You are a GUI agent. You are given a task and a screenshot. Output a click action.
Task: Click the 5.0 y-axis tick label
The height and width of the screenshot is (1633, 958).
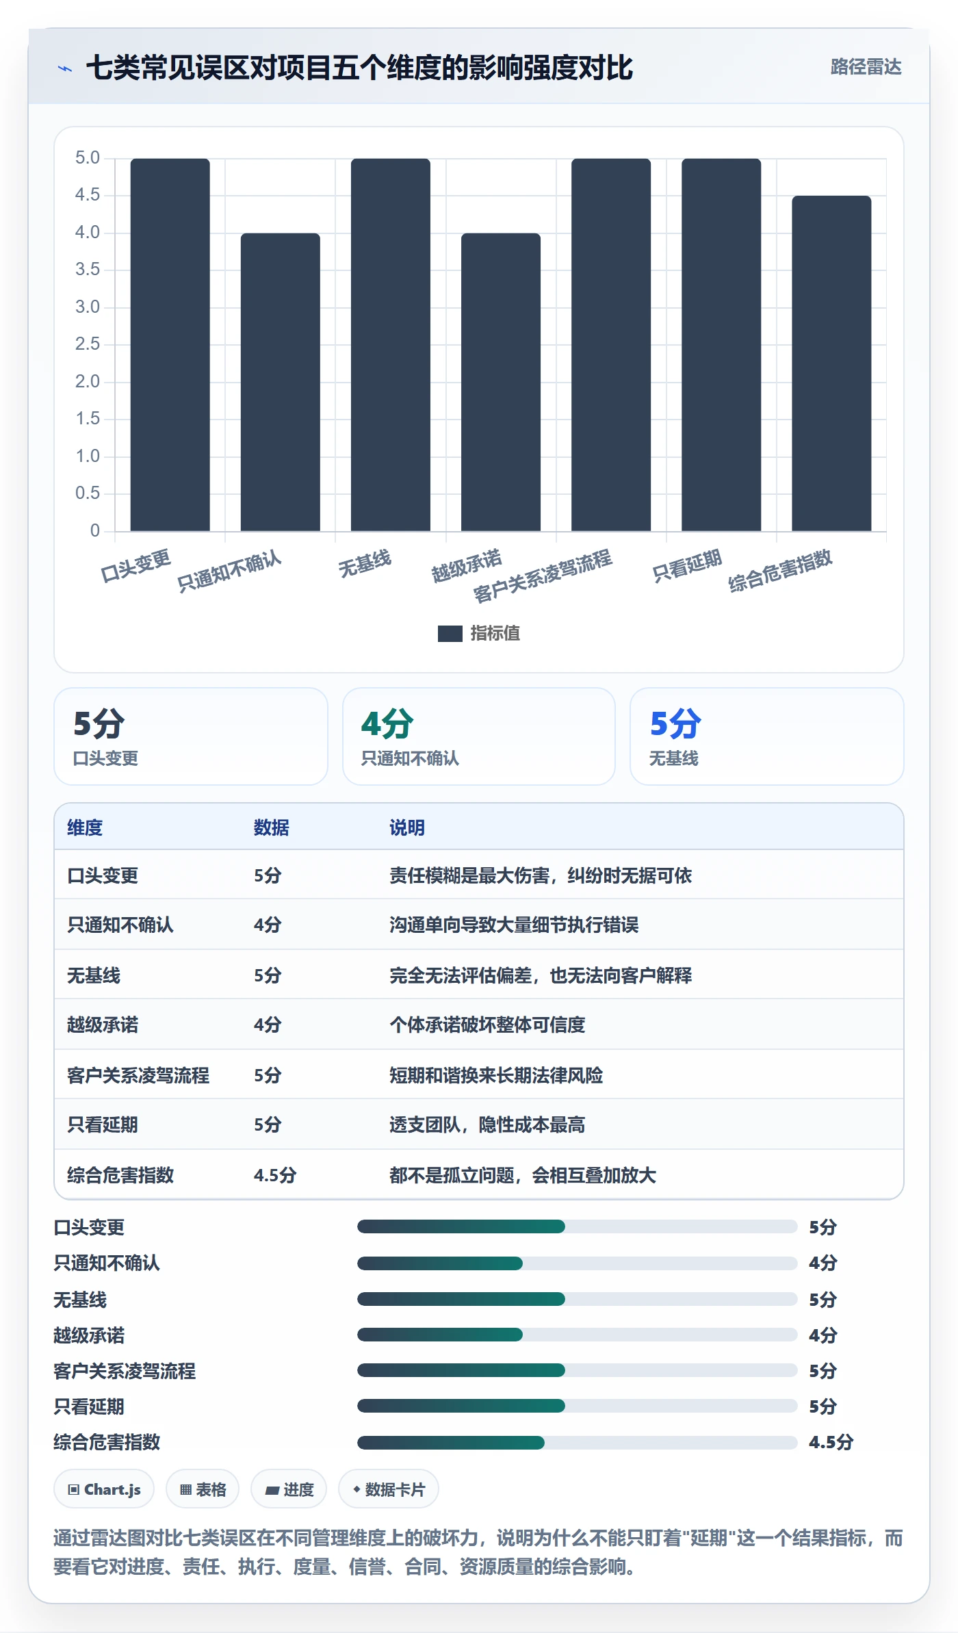point(88,158)
